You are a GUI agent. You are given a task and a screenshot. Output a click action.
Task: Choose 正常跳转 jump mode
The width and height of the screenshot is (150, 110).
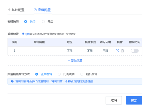click(37, 74)
